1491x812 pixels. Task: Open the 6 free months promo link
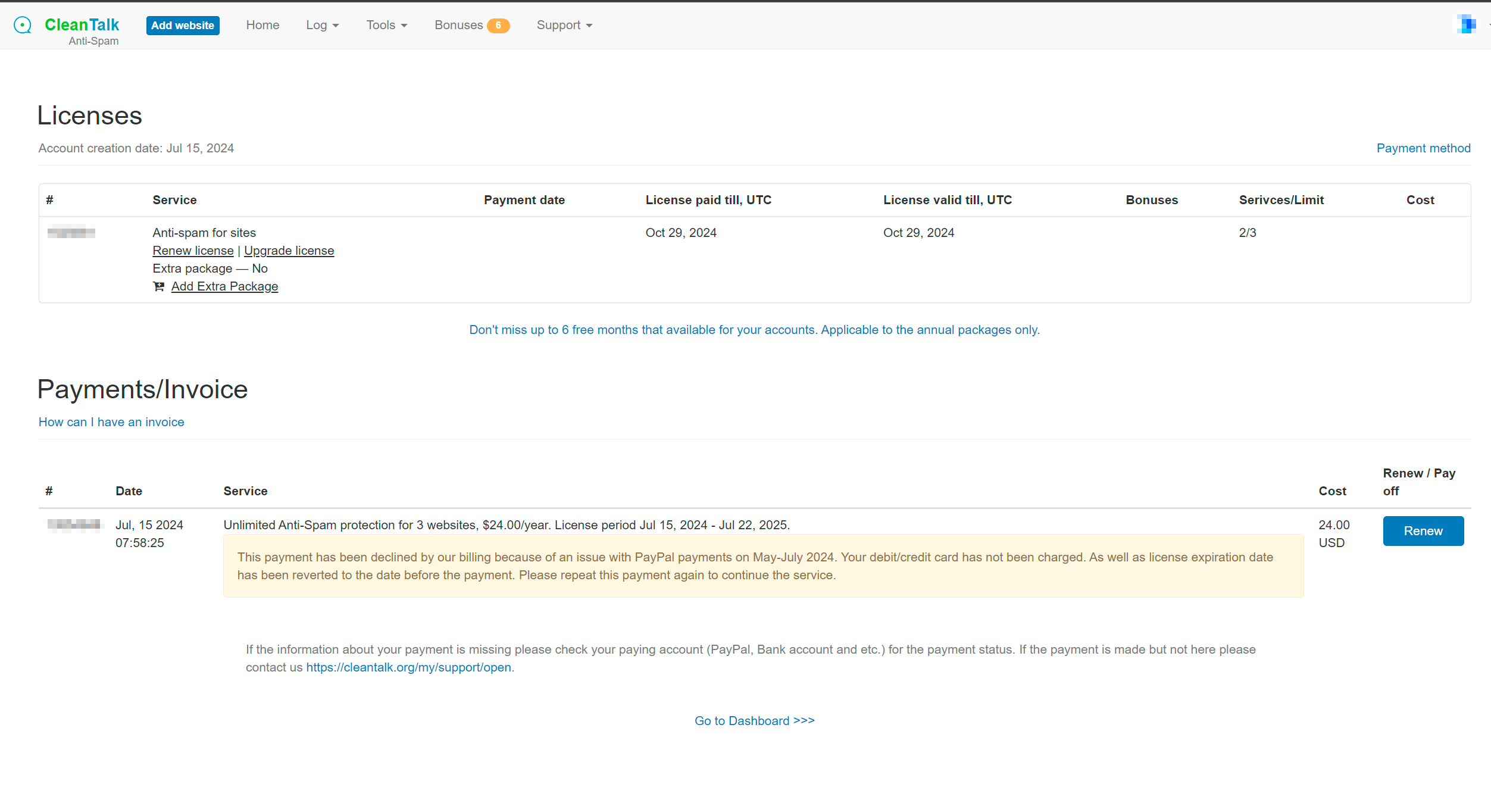754,330
